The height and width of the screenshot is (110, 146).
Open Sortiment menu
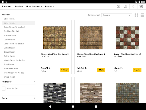tap(7, 6)
